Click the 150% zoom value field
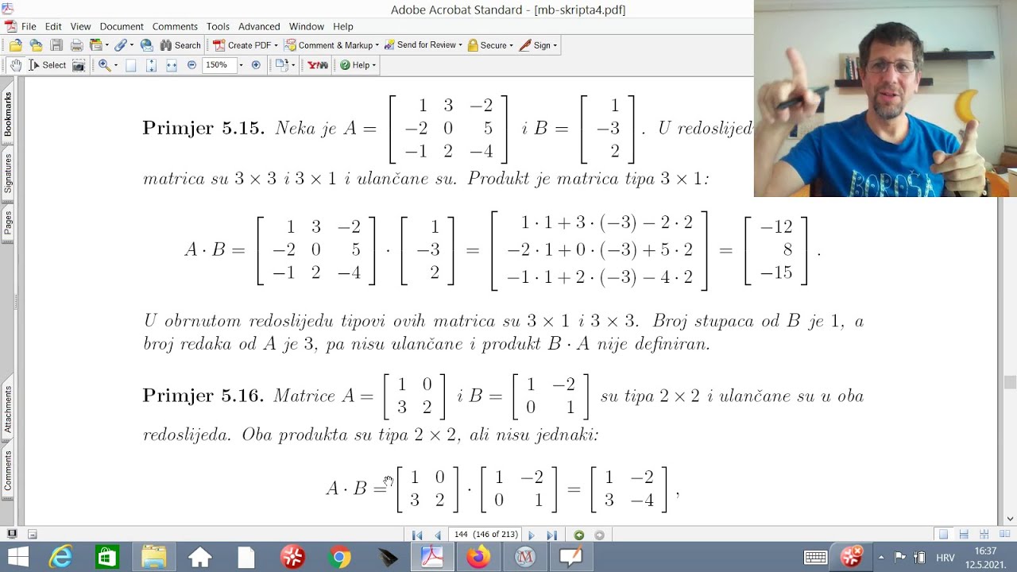The width and height of the screenshot is (1017, 572). (x=218, y=65)
